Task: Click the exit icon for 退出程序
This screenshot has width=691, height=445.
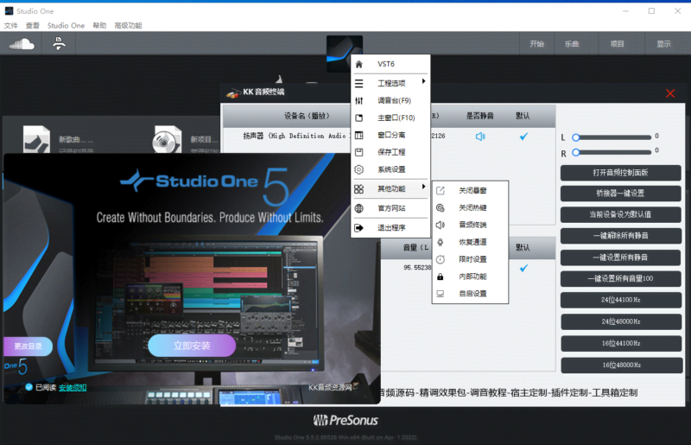Action: 359,227
